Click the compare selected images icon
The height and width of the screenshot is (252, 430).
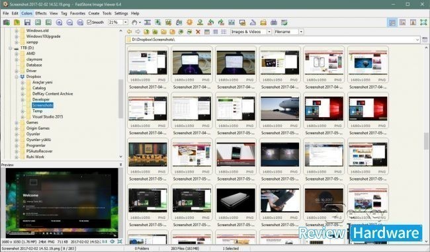tap(232, 22)
